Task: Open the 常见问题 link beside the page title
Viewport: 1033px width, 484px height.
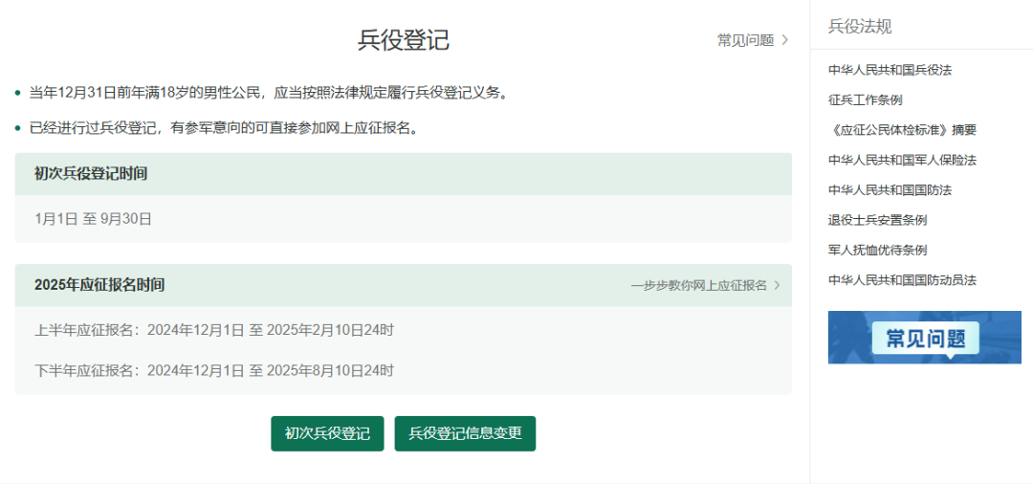Action: (745, 40)
